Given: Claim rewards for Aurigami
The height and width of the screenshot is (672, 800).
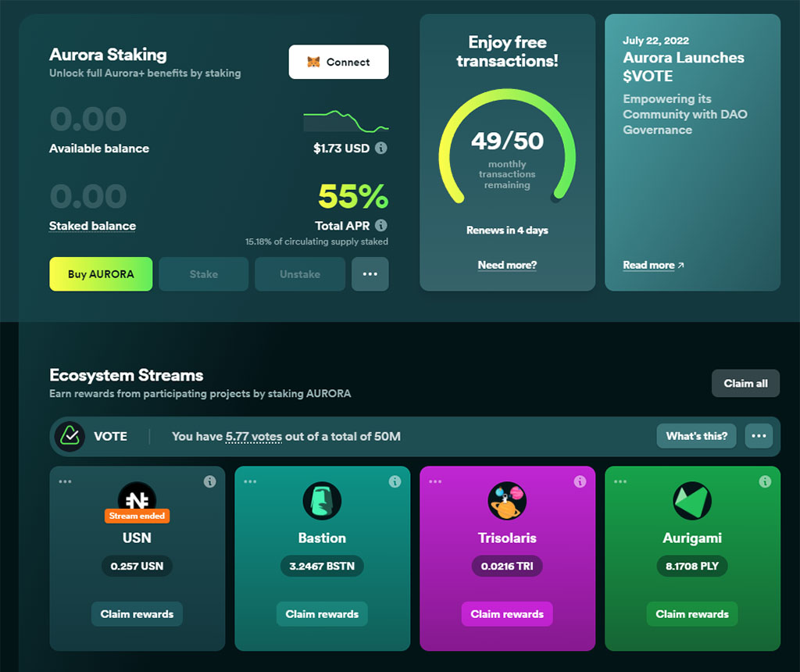Looking at the screenshot, I should pos(692,614).
